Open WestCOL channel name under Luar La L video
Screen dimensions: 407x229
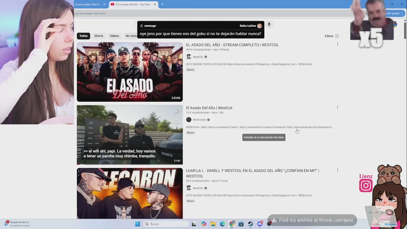[x=198, y=188]
